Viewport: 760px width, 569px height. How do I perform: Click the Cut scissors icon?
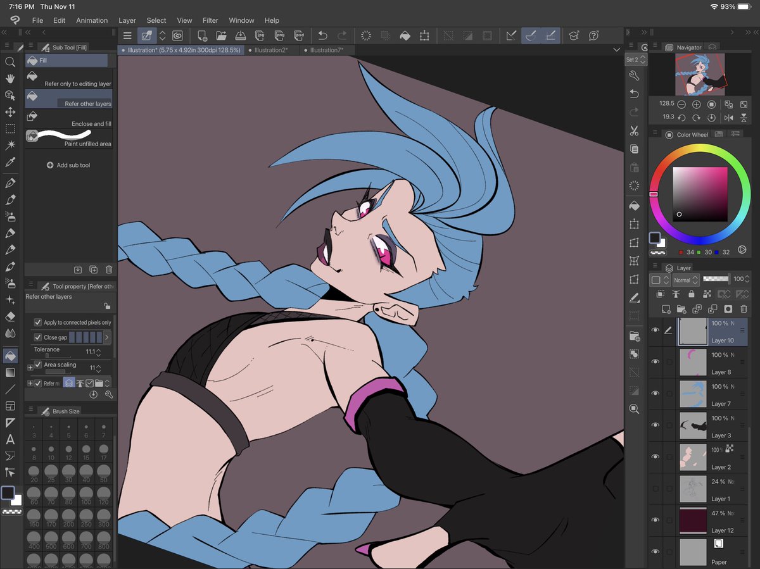click(x=634, y=131)
